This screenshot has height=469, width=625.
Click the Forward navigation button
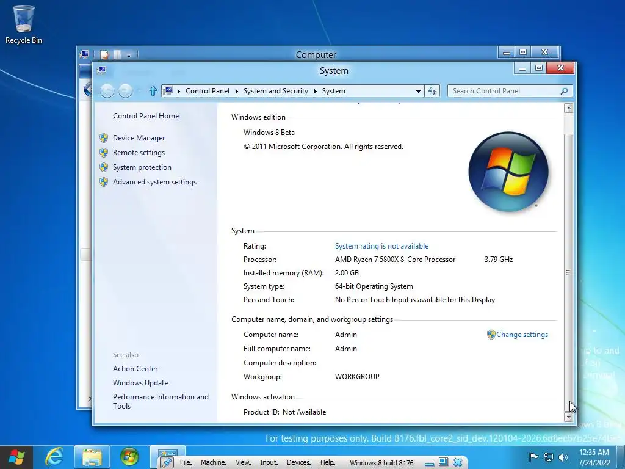click(x=125, y=91)
